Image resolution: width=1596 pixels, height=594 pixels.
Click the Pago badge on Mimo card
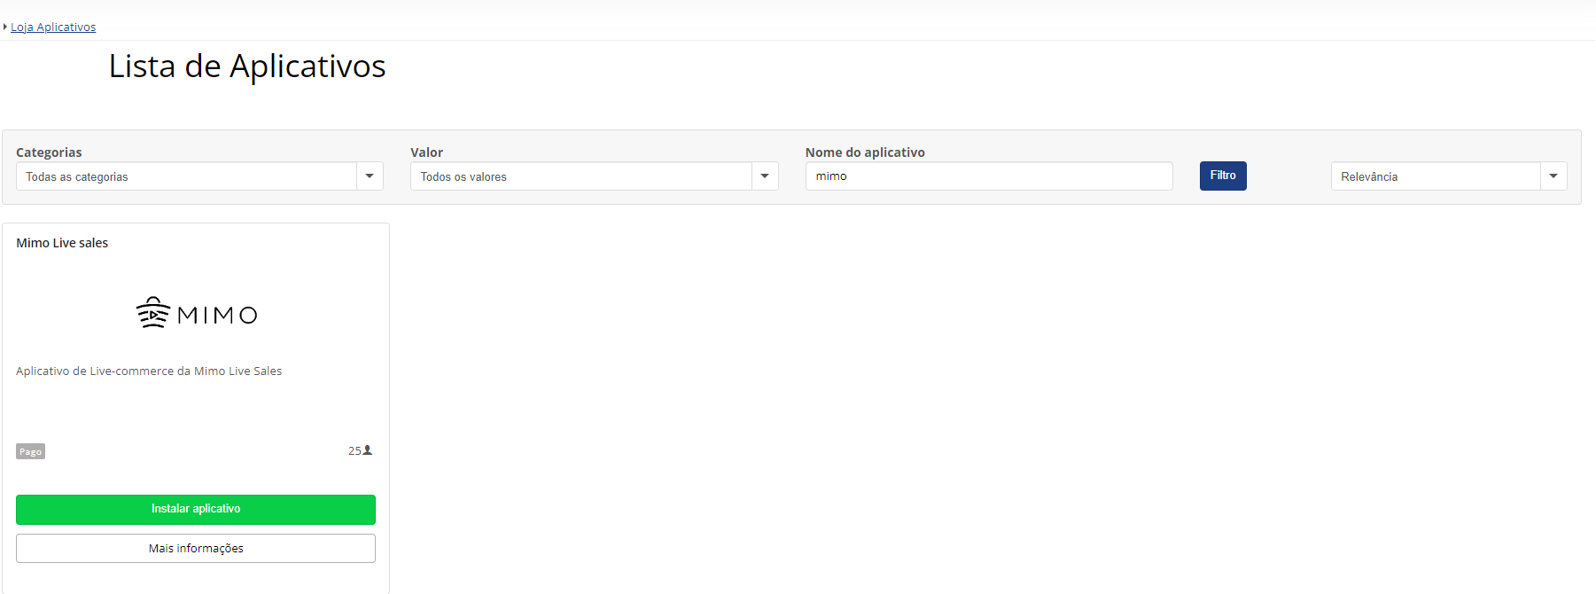30,451
